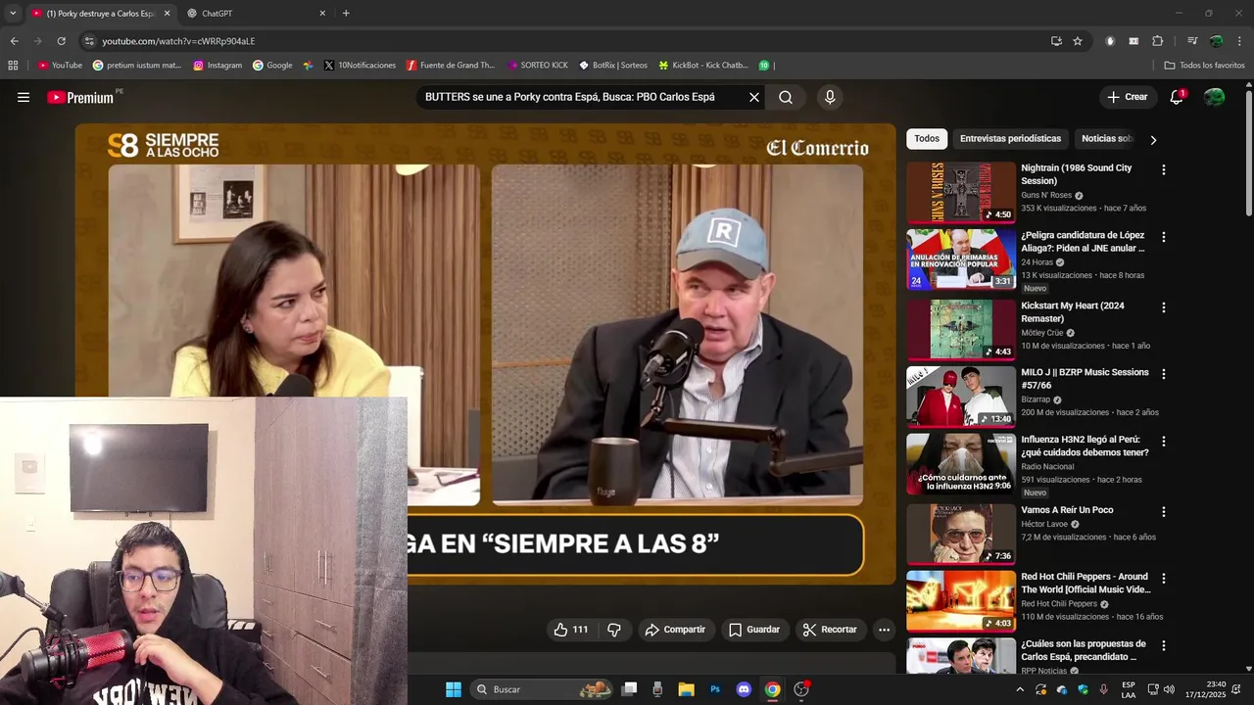
Task: Install app icon in address bar
Action: click(1056, 41)
